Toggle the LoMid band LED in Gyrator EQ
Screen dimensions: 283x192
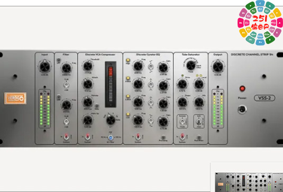(x=128, y=96)
